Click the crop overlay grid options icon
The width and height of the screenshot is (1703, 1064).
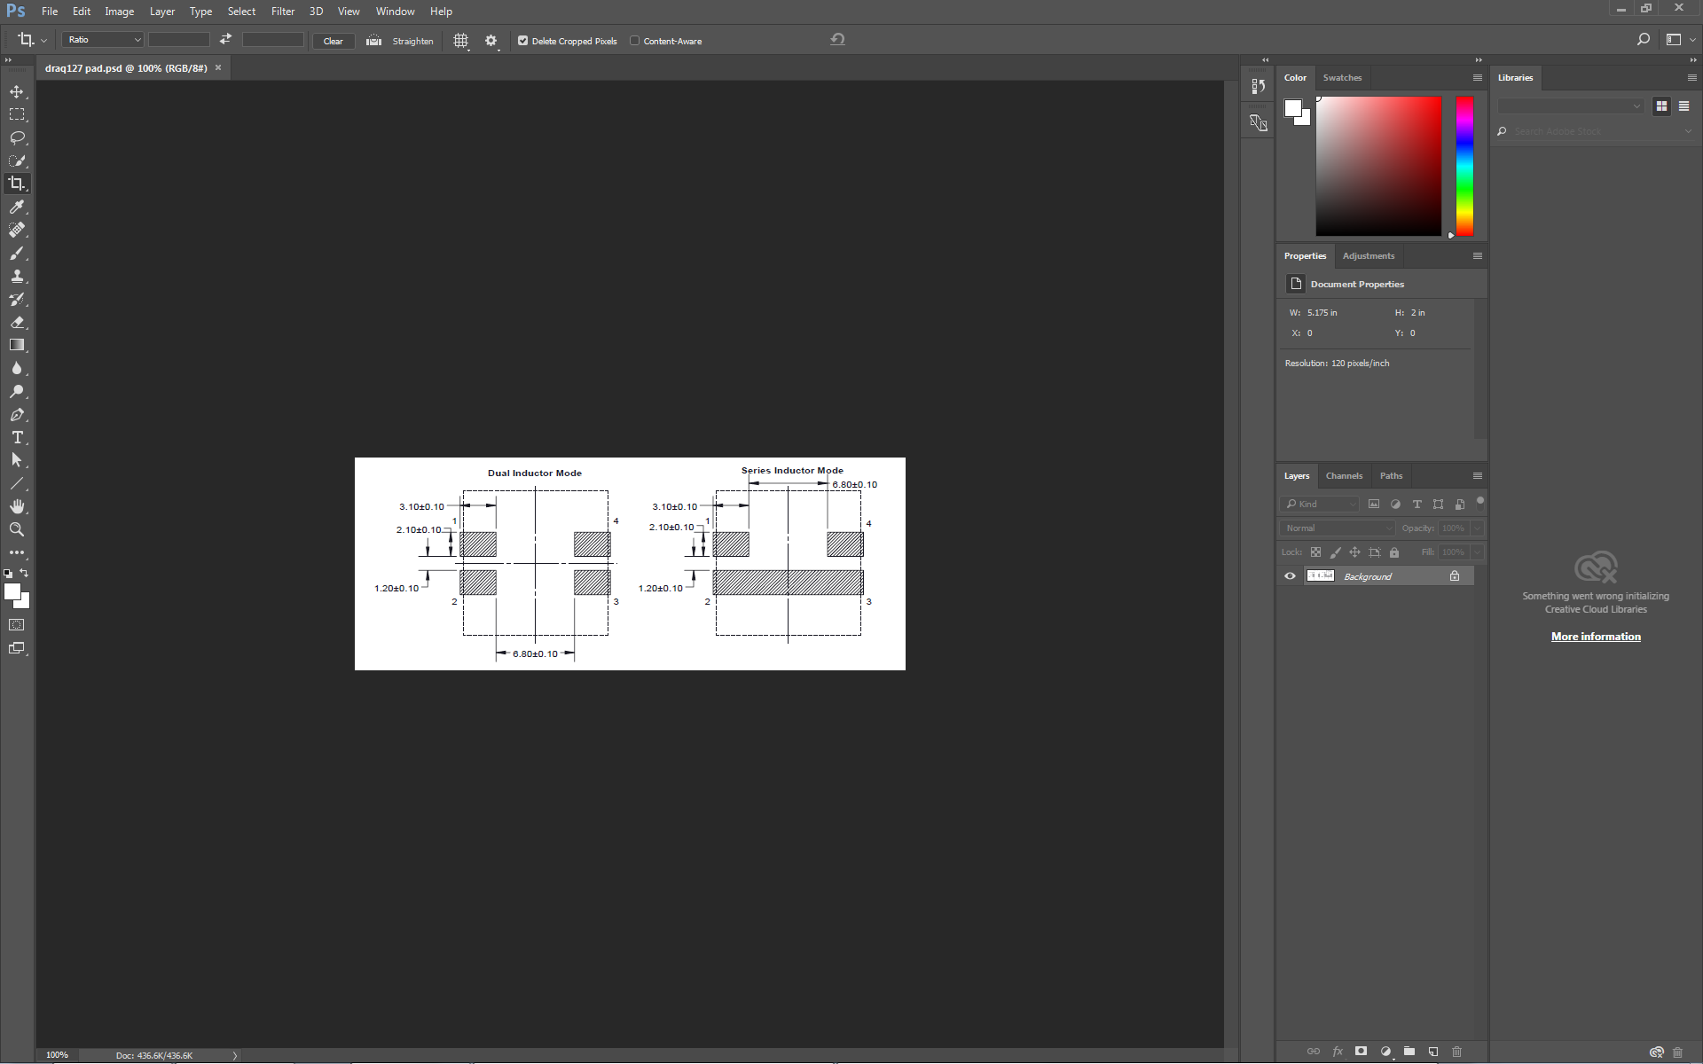pyautogui.click(x=460, y=41)
